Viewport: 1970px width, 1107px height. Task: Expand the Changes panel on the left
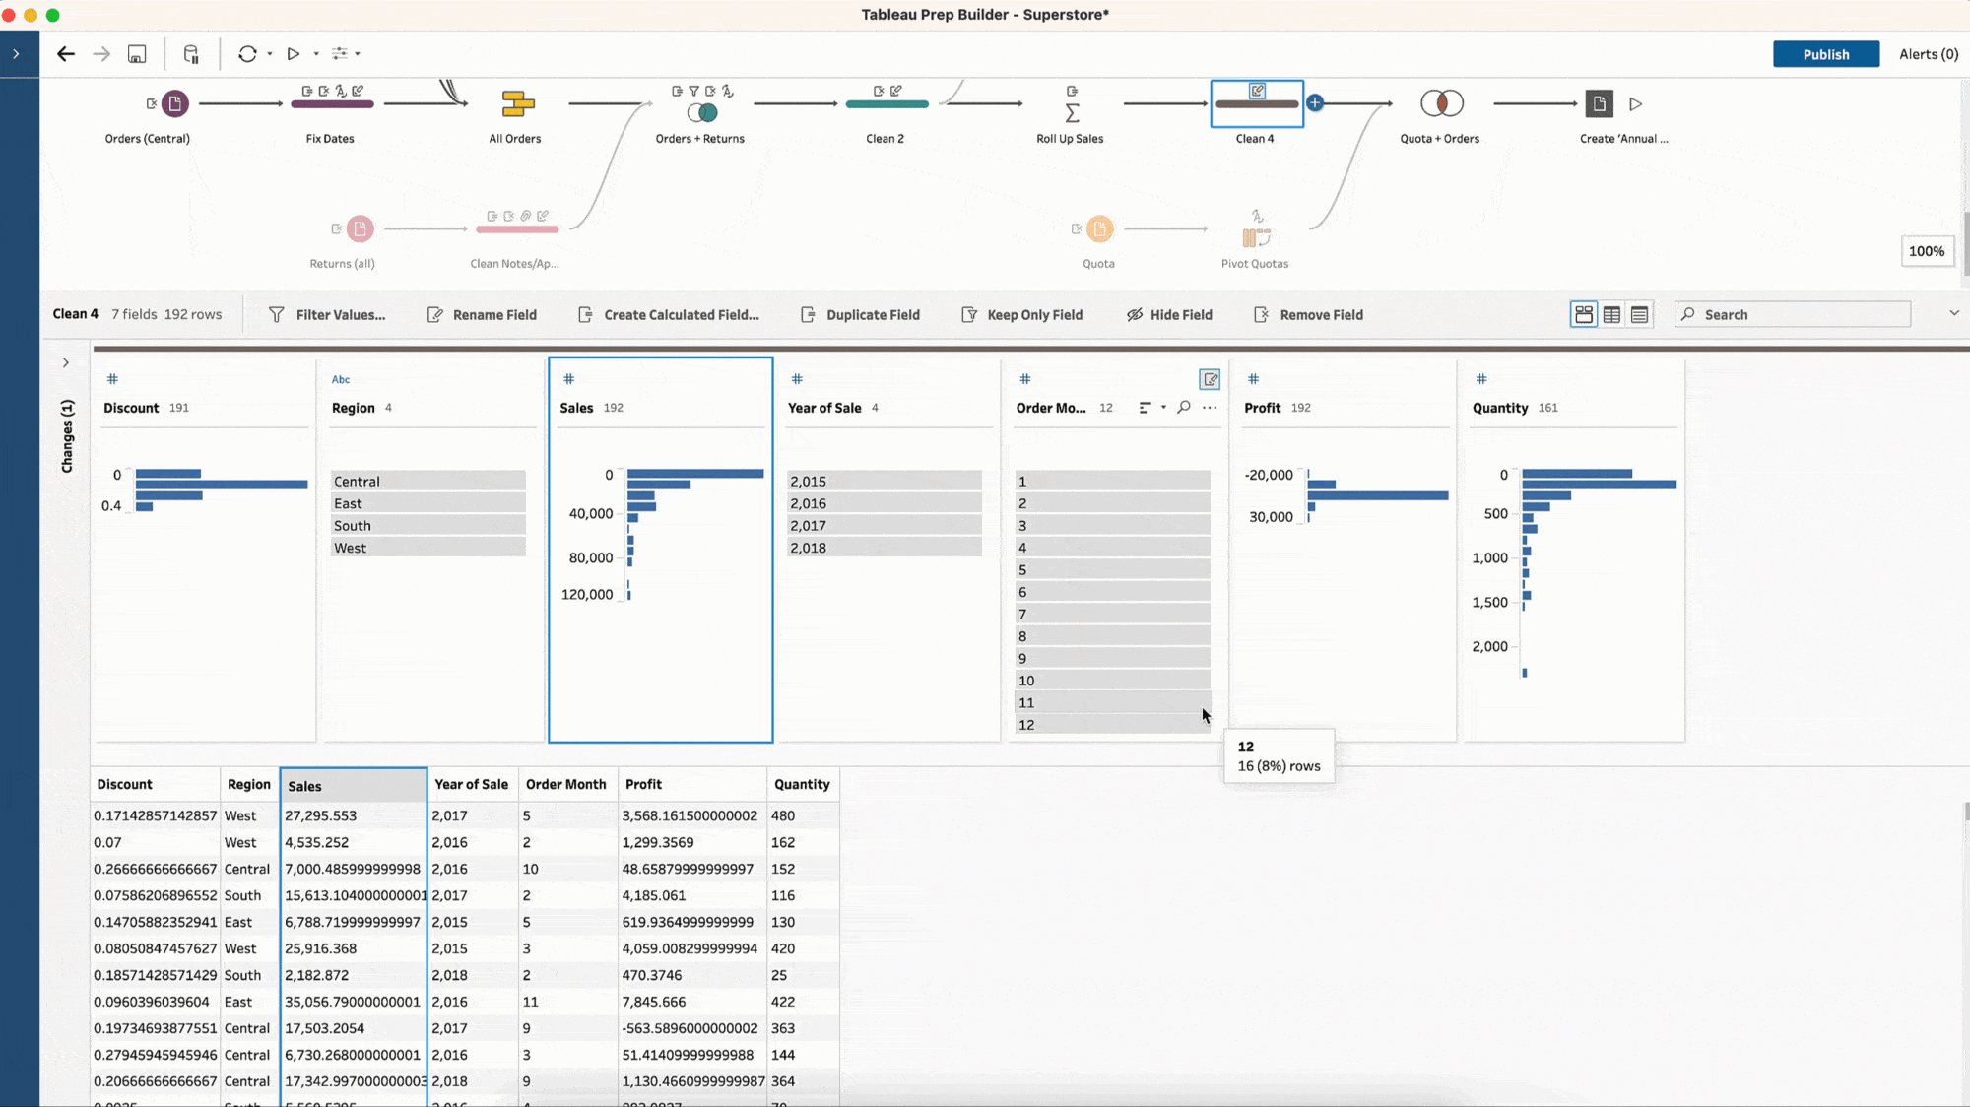pos(64,362)
